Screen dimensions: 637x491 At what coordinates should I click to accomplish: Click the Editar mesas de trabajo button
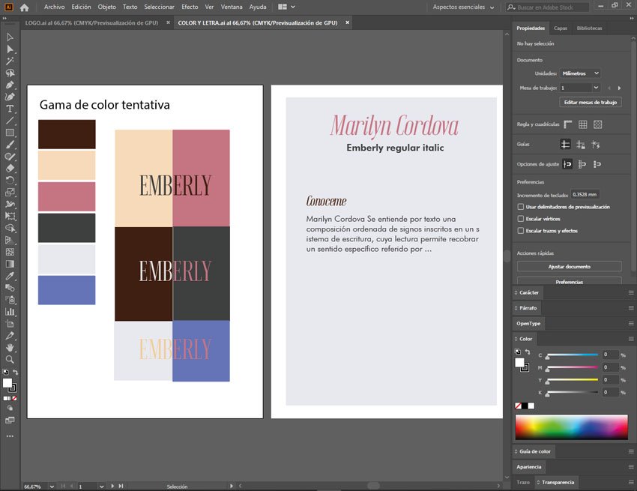(x=590, y=102)
